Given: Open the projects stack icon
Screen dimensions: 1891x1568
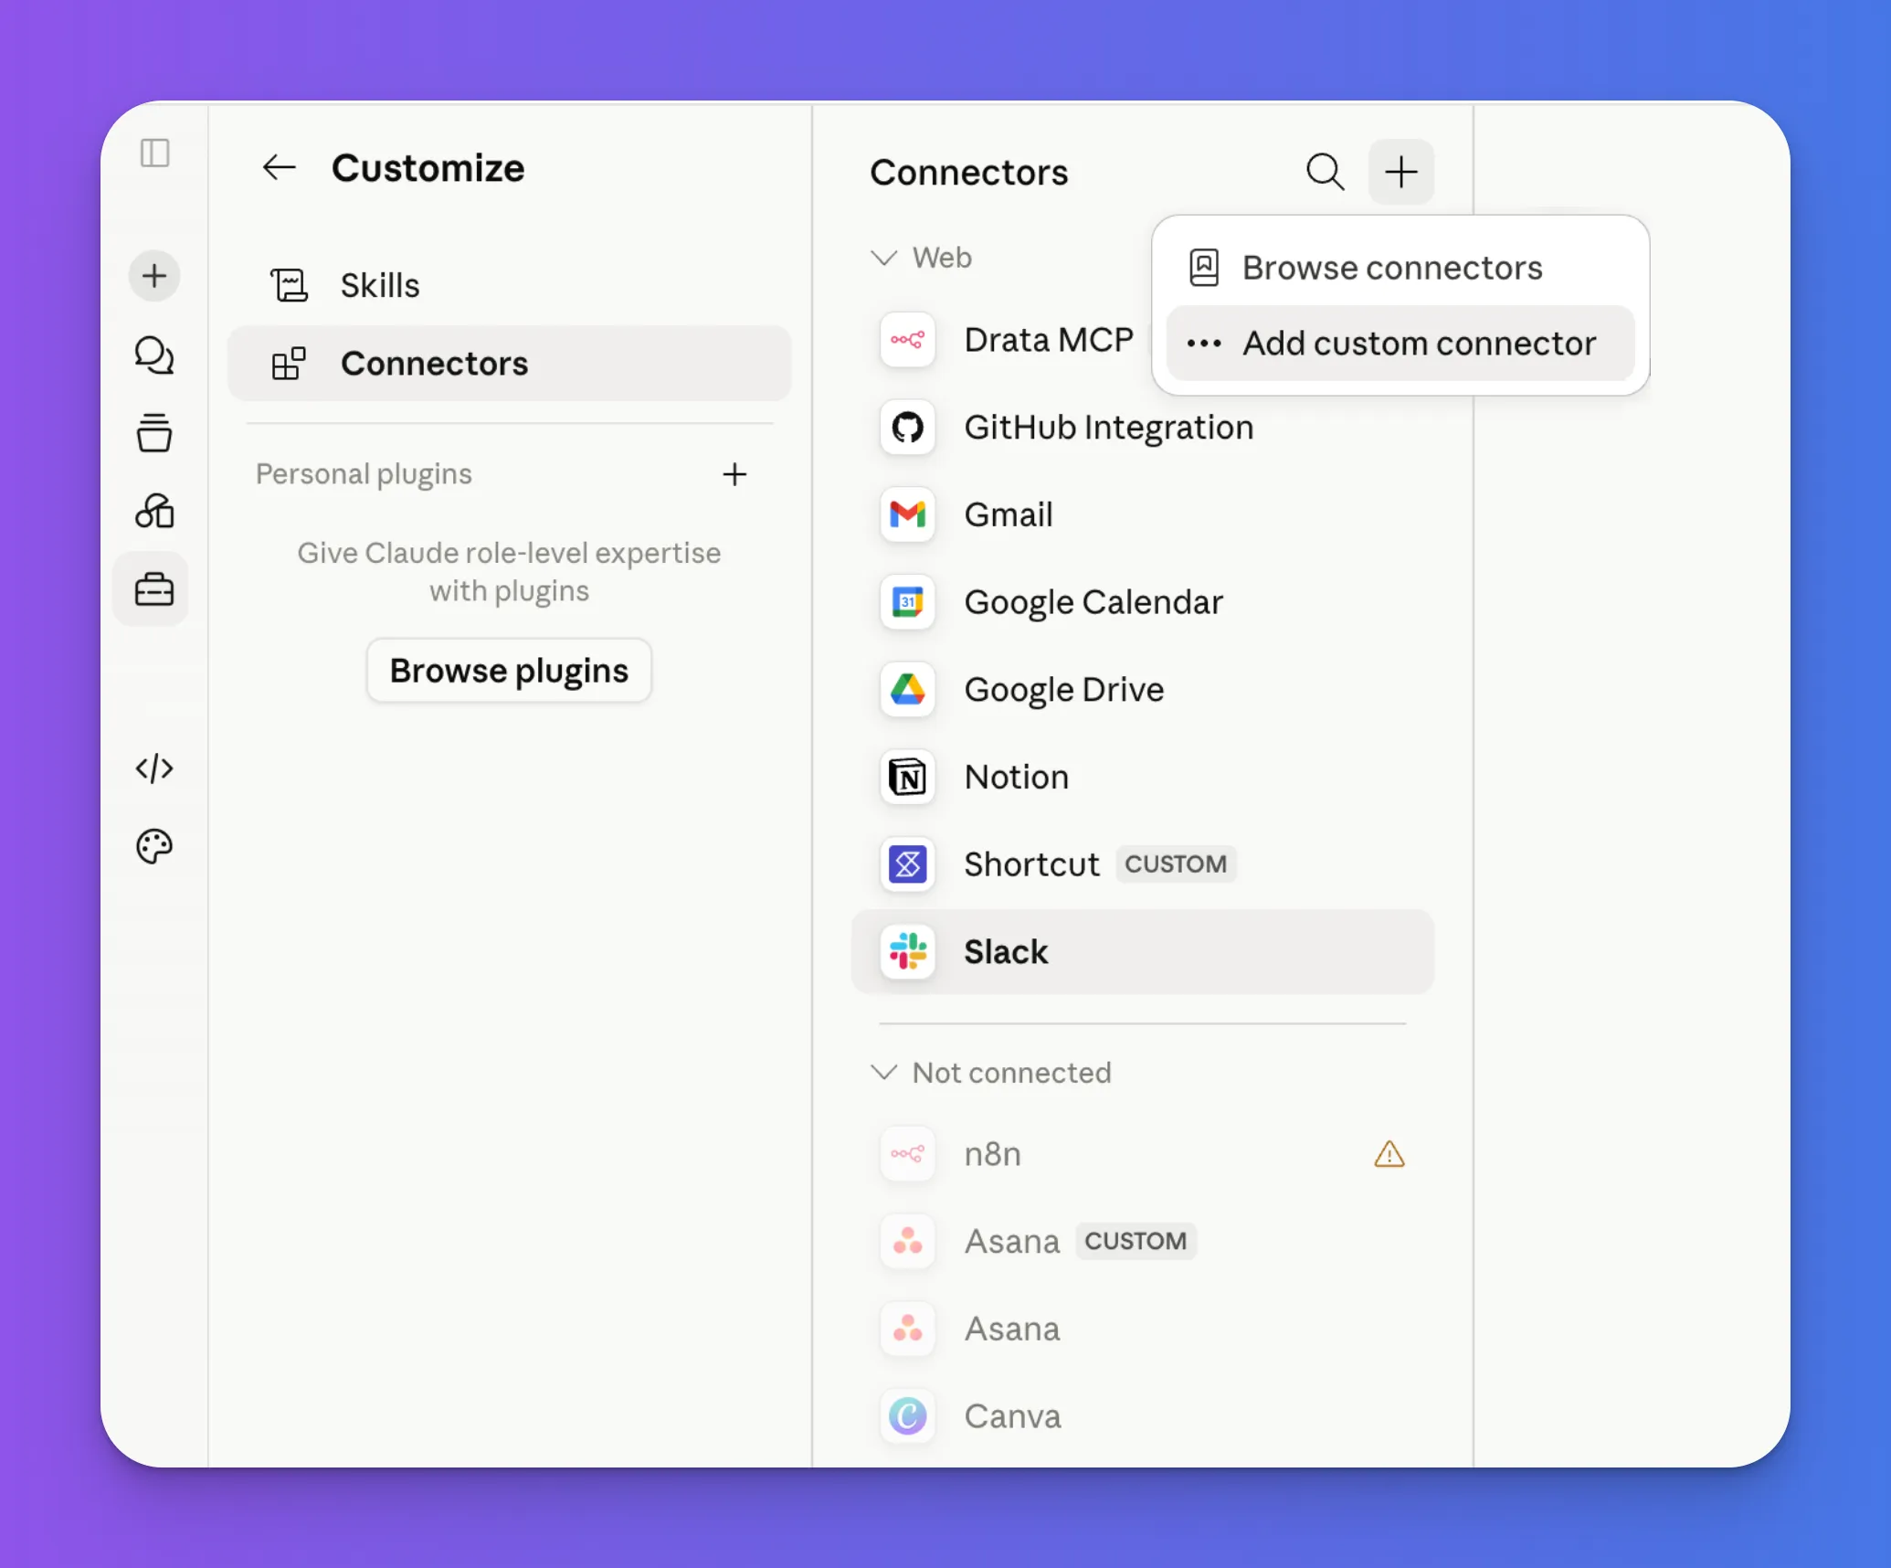Looking at the screenshot, I should coord(154,433).
